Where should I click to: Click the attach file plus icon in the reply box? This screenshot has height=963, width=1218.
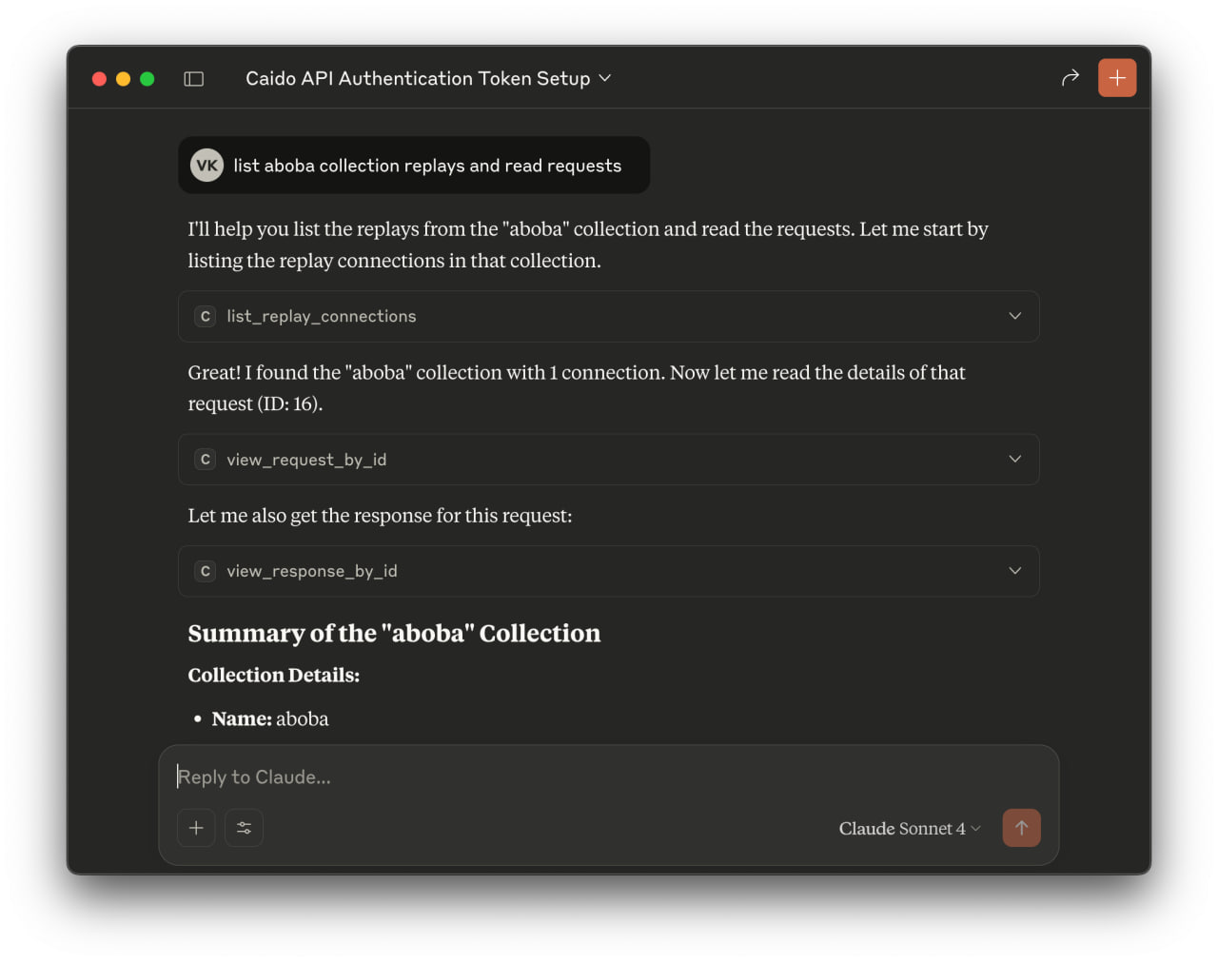[x=196, y=828]
